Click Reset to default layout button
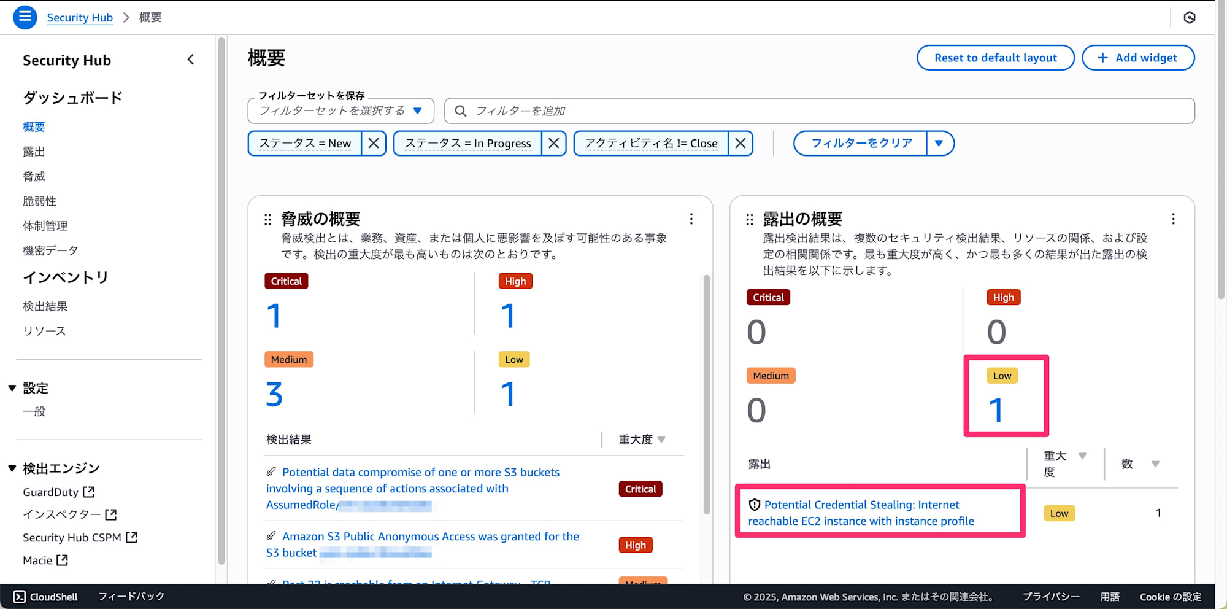The height and width of the screenshot is (609, 1227). 995,58
